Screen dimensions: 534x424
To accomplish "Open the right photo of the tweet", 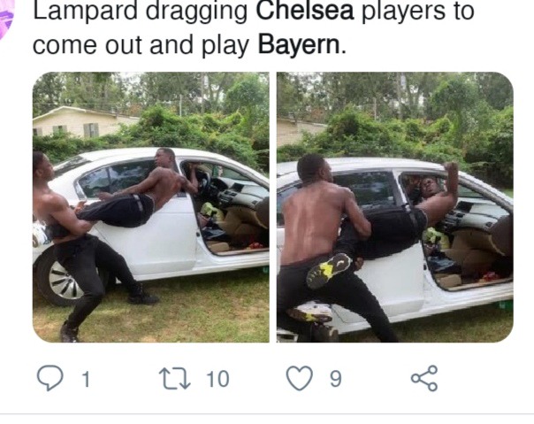I will click(x=395, y=207).
